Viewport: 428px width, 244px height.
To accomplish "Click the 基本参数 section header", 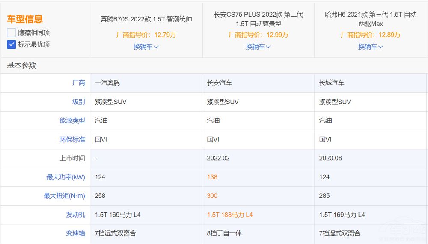I will [x=21, y=65].
